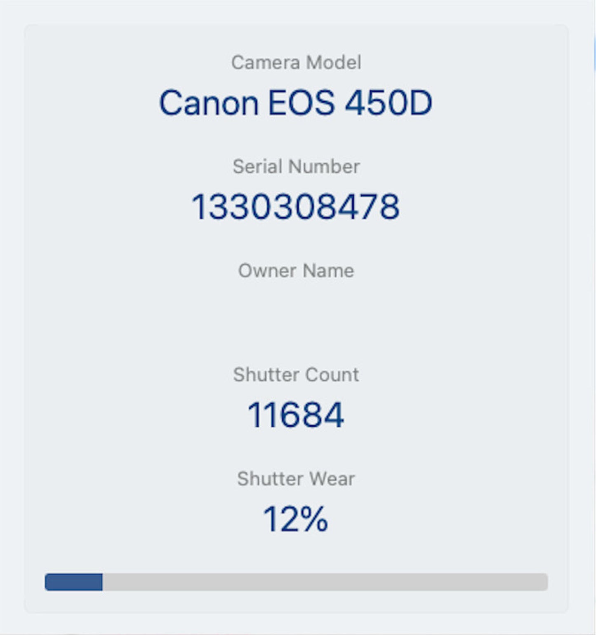Image resolution: width=596 pixels, height=635 pixels.
Task: Click the right end of shutter wear bar
Action: coord(544,582)
